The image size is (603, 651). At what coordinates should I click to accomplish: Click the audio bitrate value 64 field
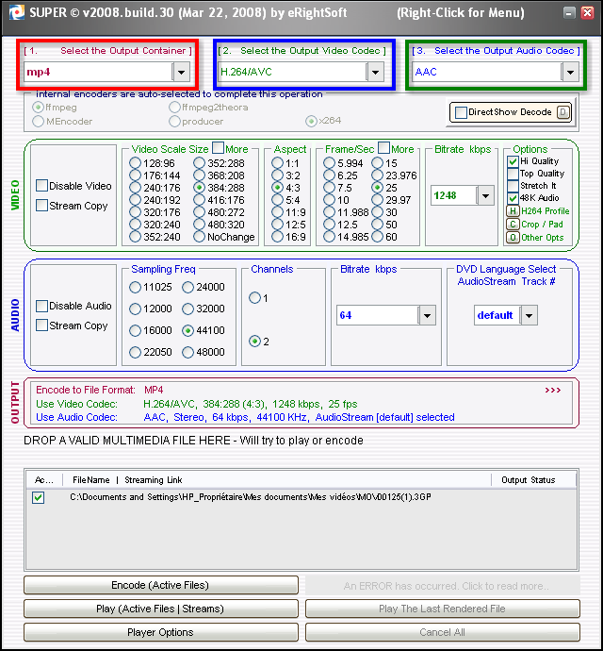(377, 315)
